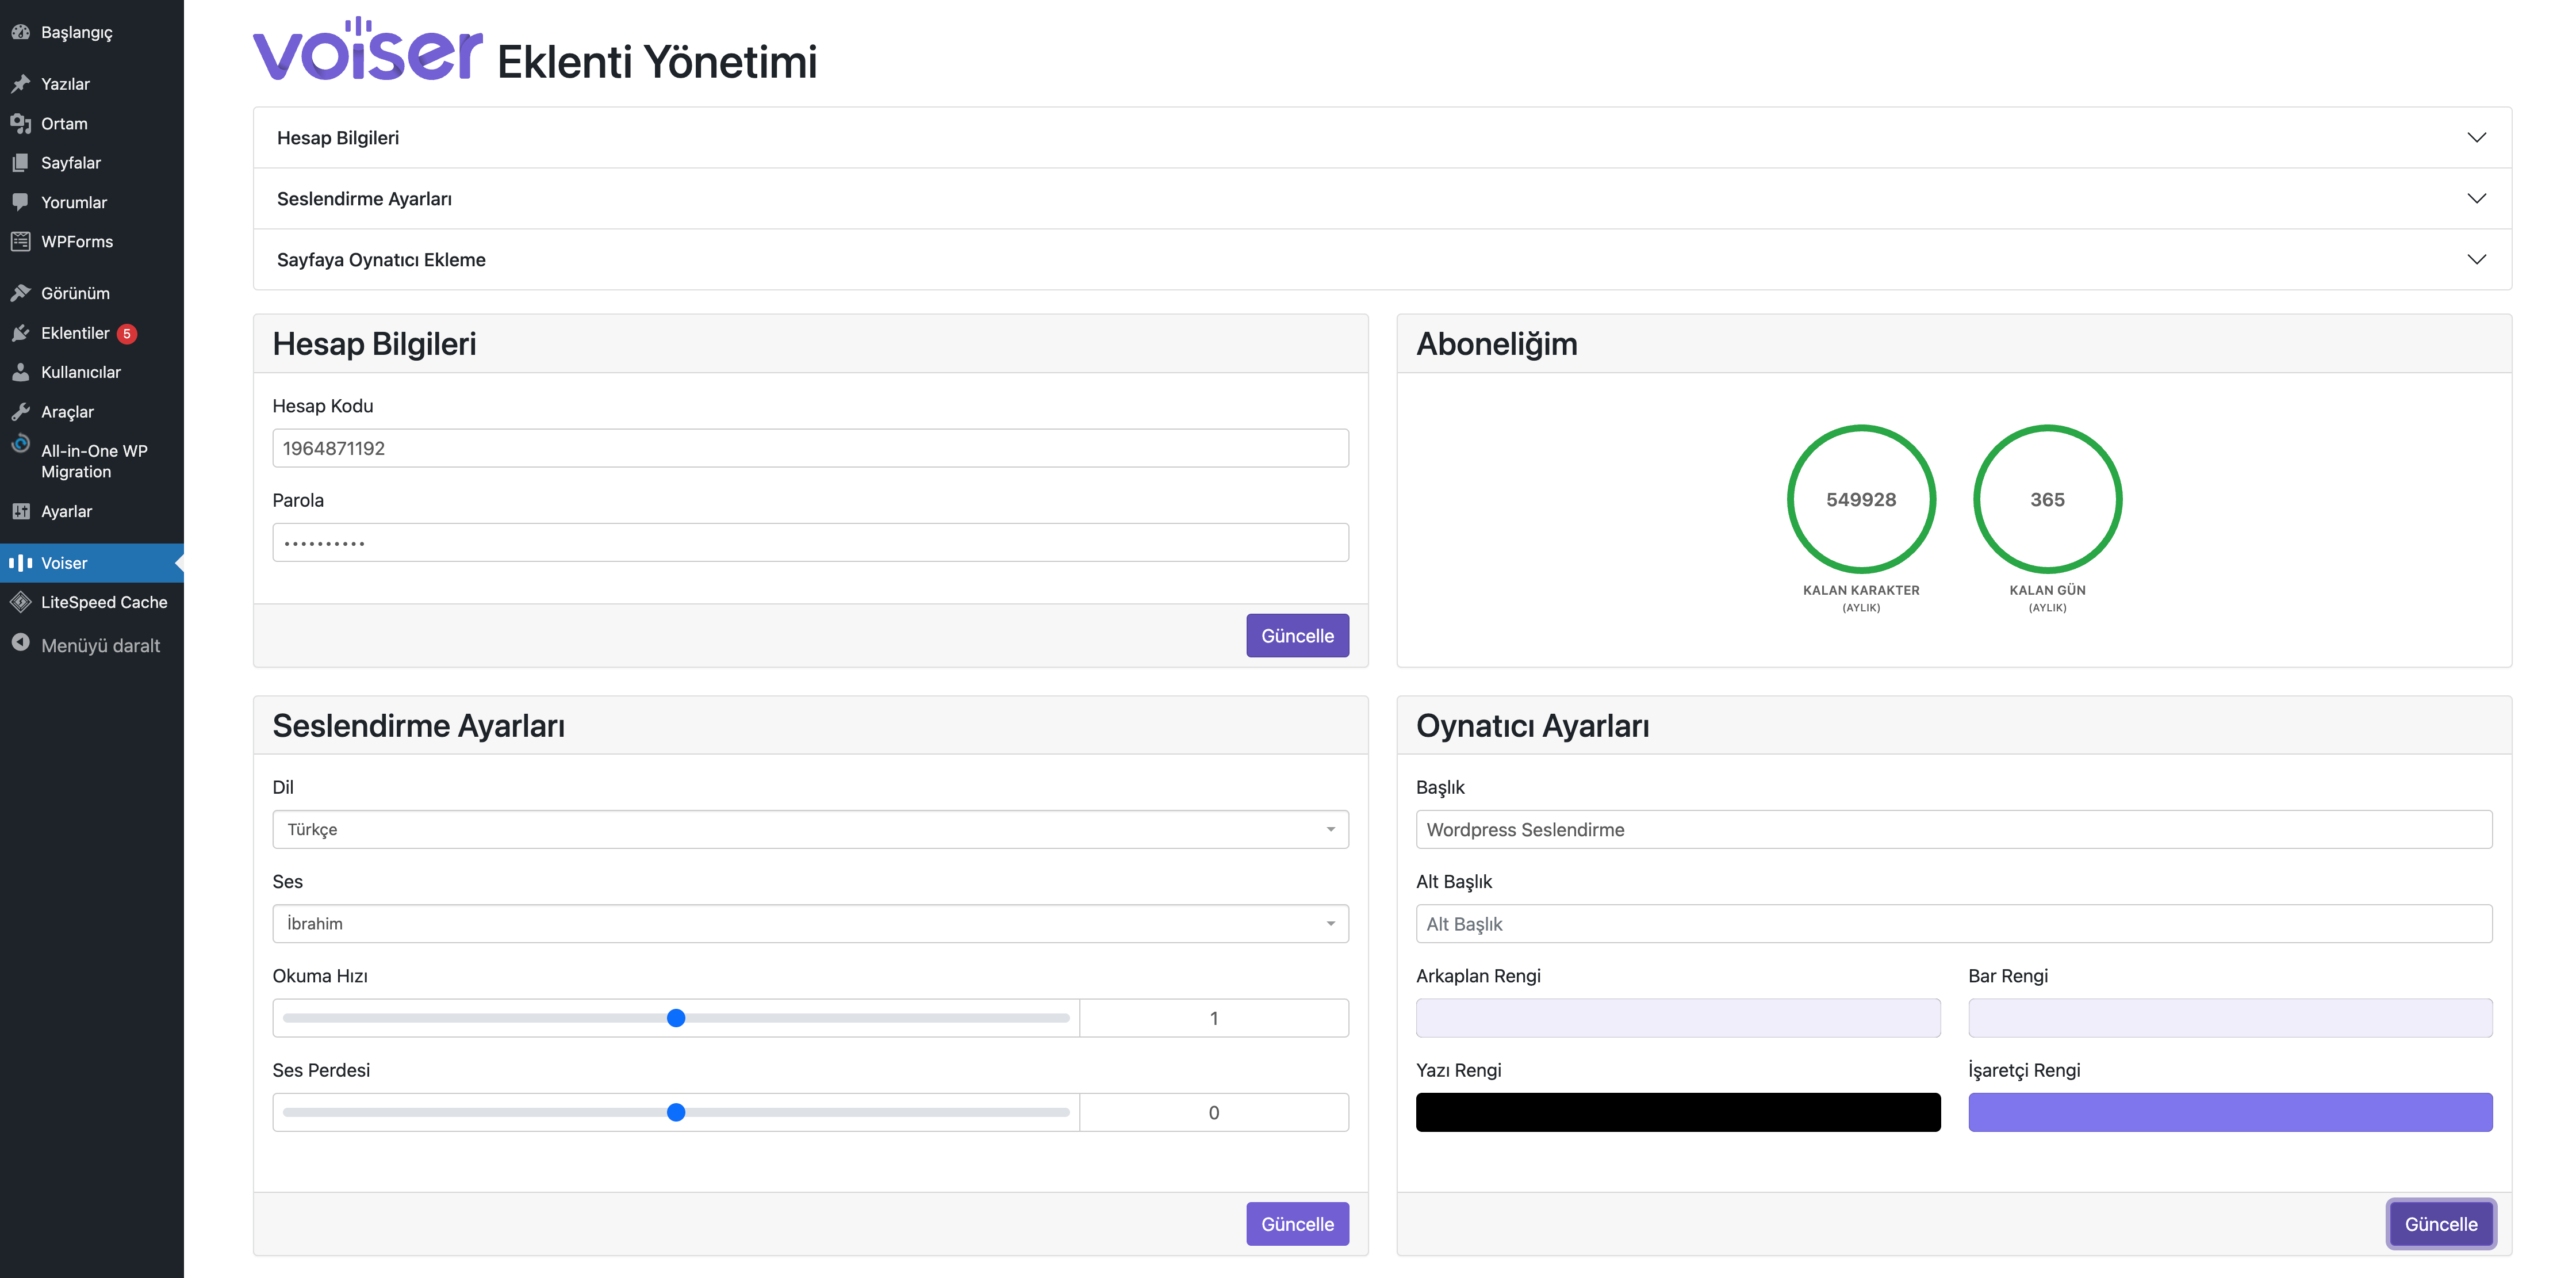Click Güncelle in Hesap Bilgileri panel

coord(1297,636)
